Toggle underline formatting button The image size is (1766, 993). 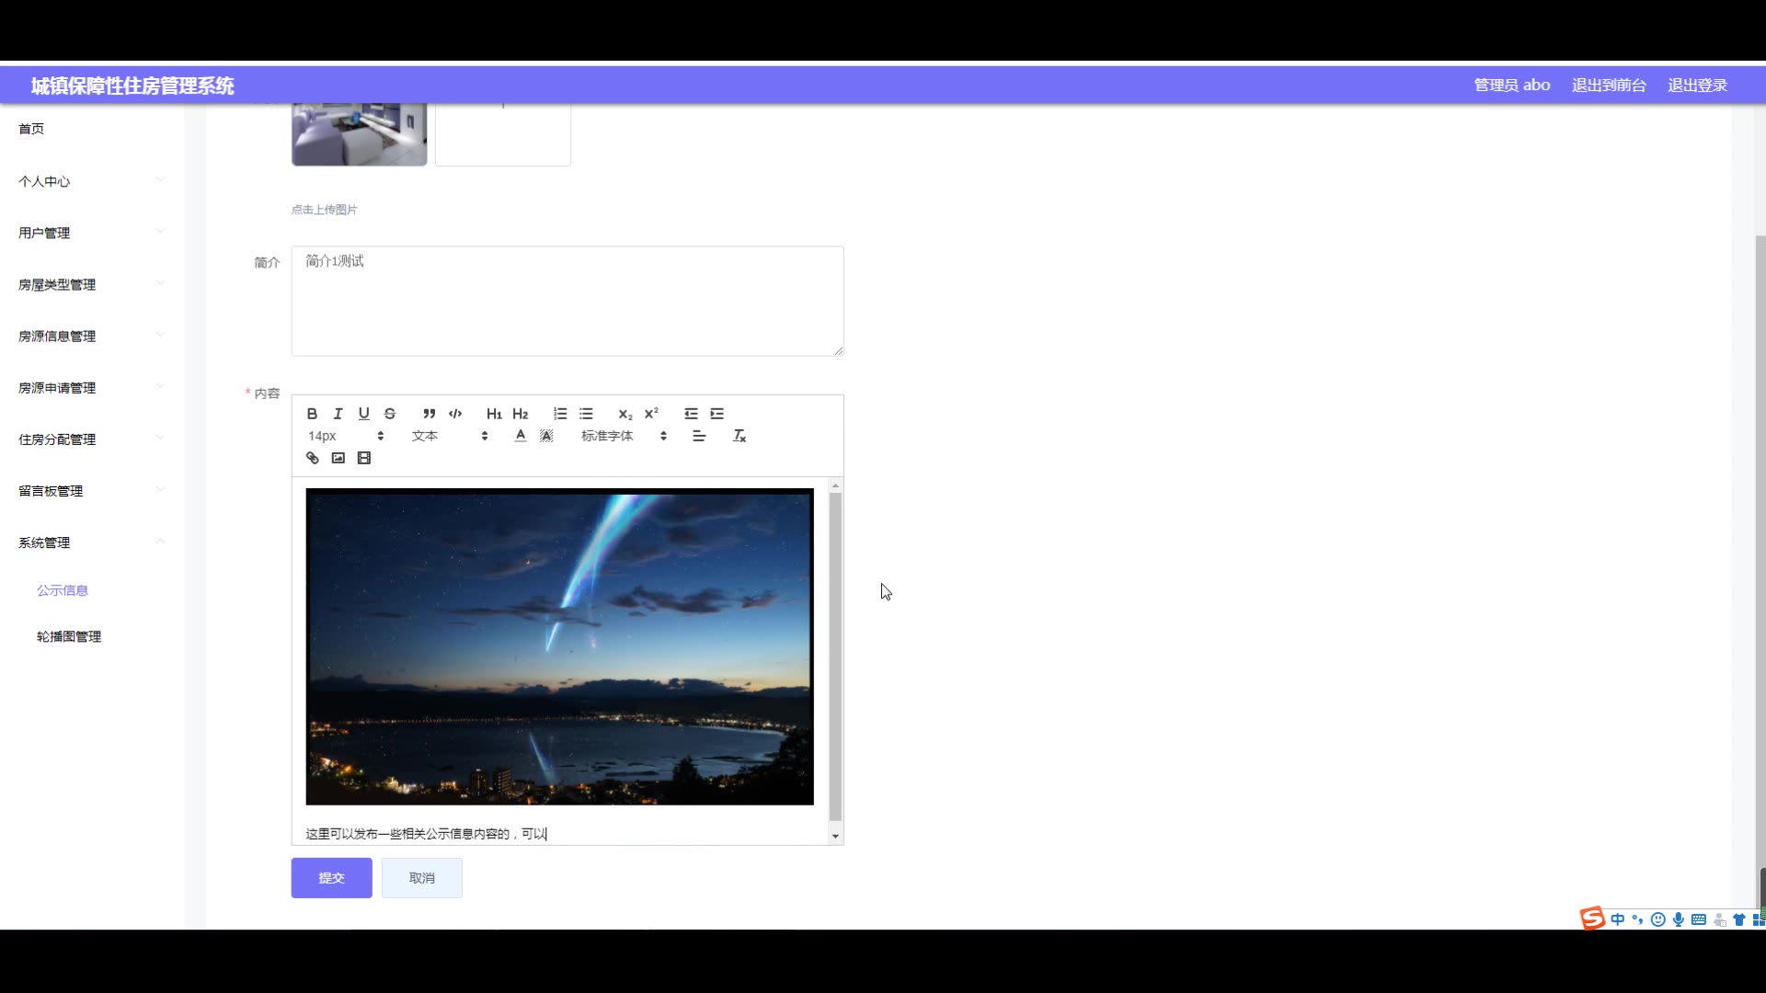pos(363,414)
